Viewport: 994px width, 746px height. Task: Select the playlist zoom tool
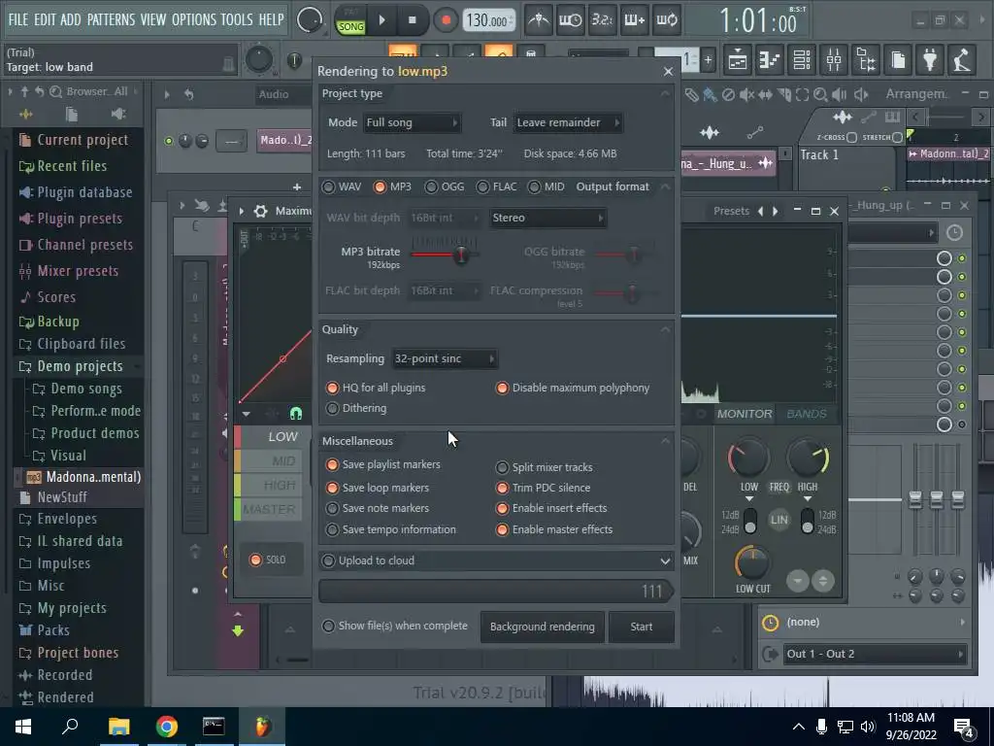820,95
